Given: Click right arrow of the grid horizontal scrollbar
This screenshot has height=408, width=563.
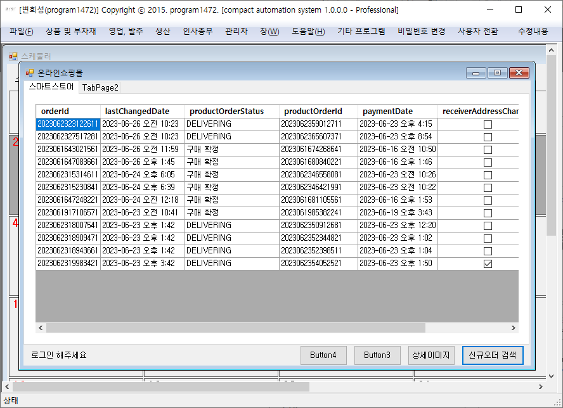Looking at the screenshot, I should click(513, 328).
